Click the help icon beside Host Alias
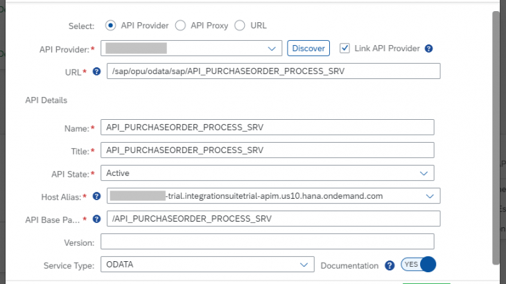This screenshot has height=284, width=506. pos(96,196)
